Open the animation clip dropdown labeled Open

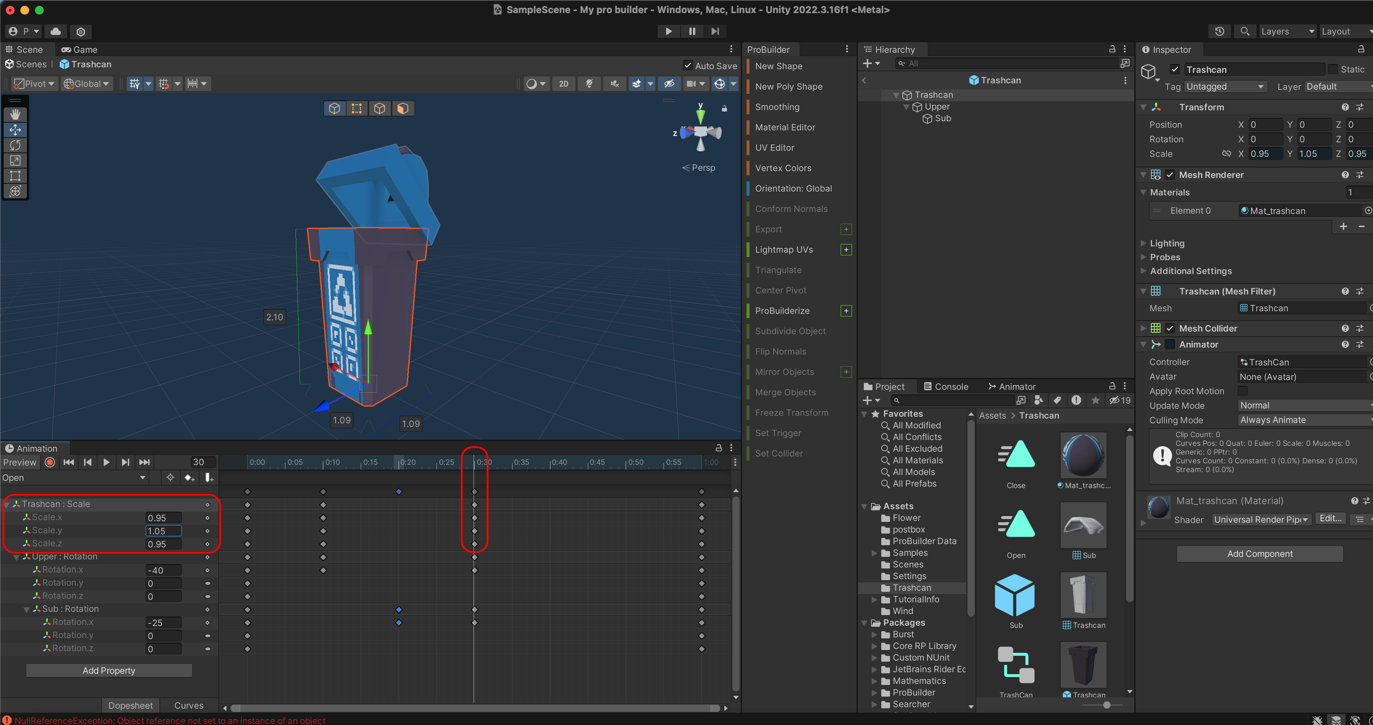(x=75, y=478)
